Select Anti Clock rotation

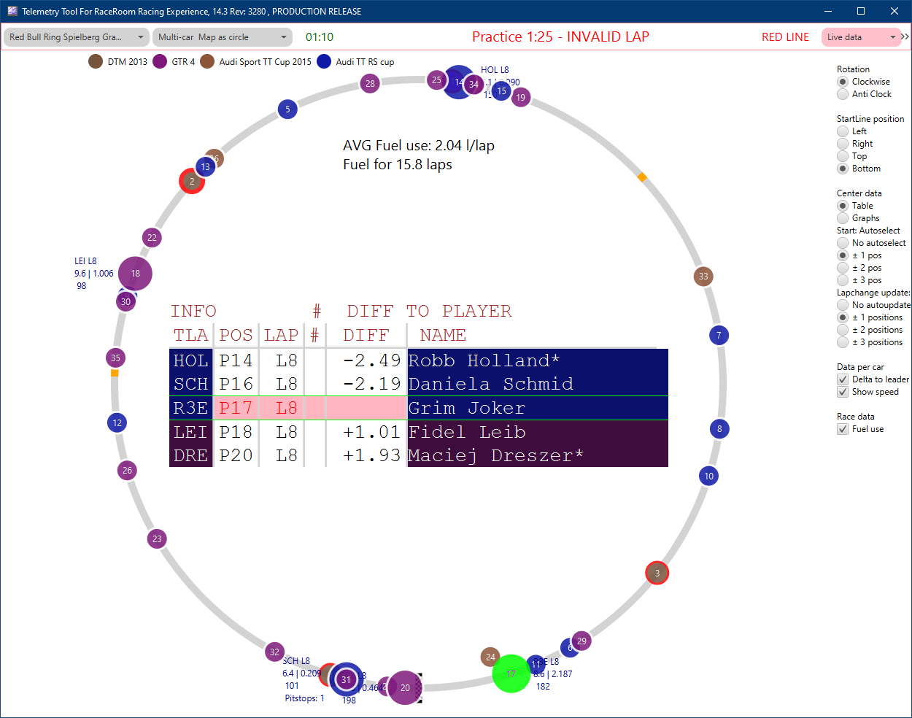[841, 93]
